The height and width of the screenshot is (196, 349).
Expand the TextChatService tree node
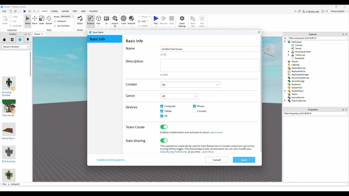[x=285, y=101]
